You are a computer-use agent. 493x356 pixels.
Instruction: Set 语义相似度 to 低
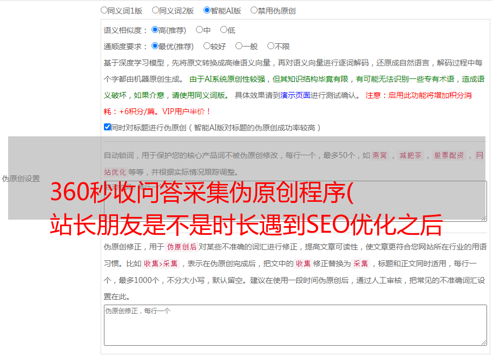pyautogui.click(x=224, y=30)
